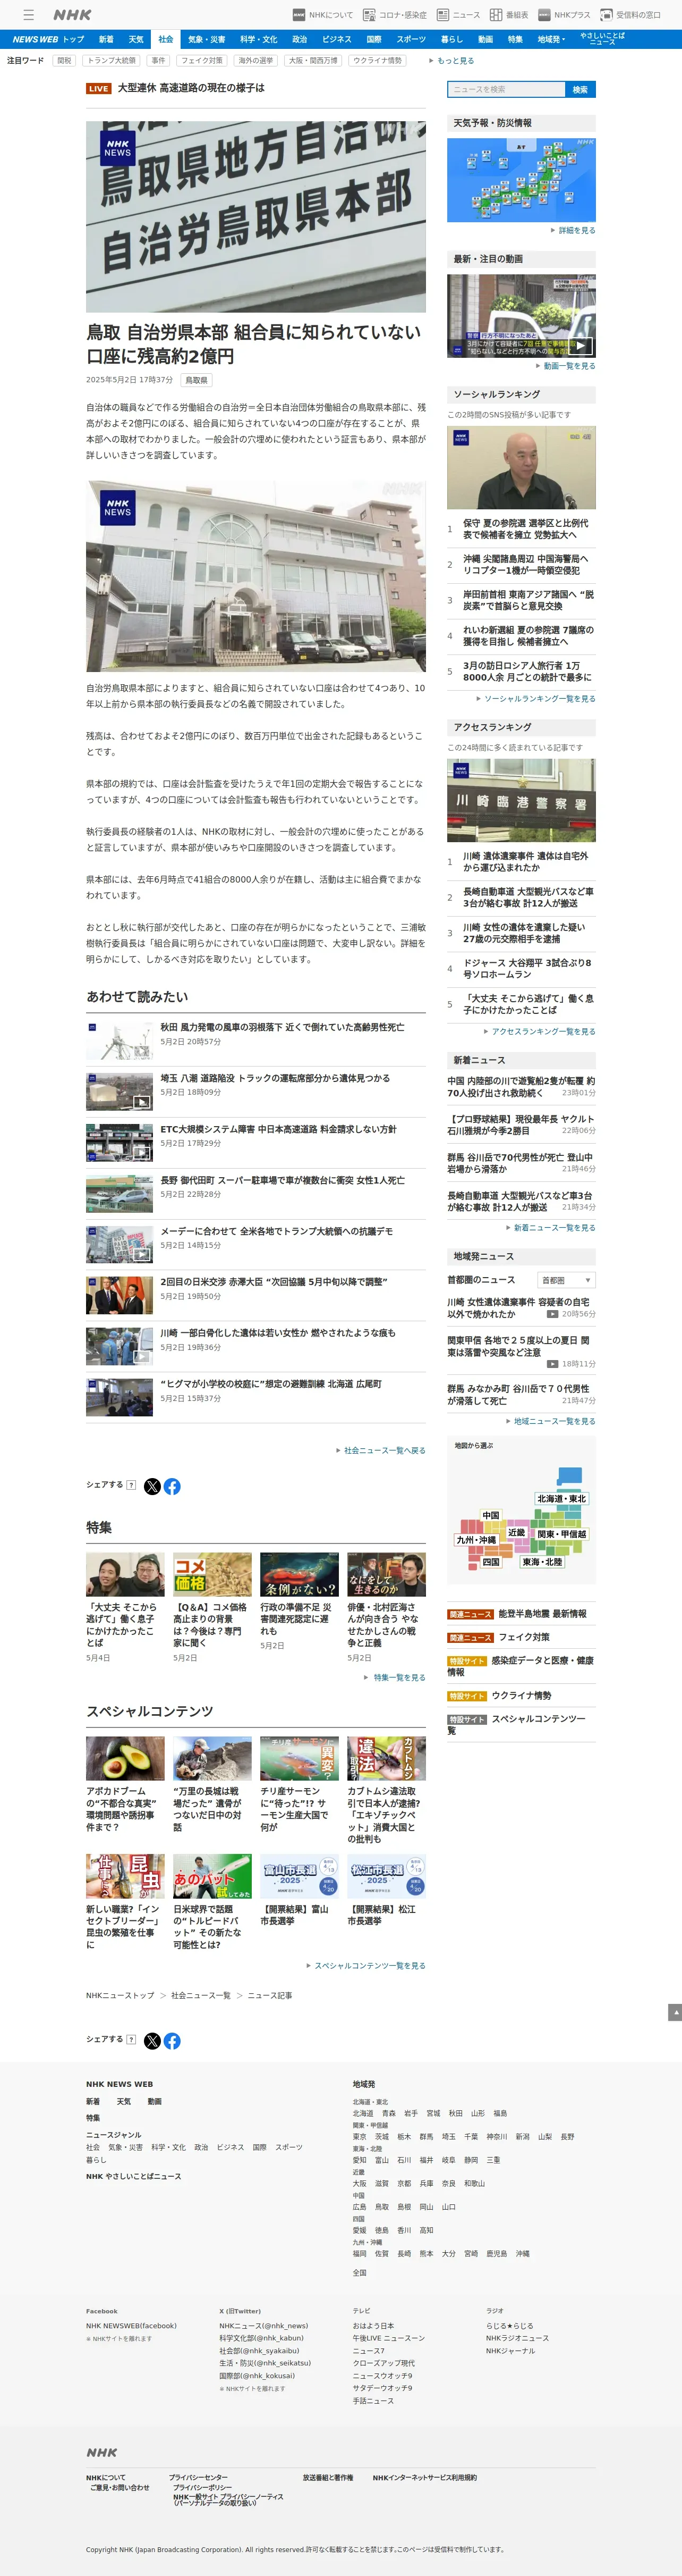Select 気象・災害 navigation tab

(x=207, y=39)
